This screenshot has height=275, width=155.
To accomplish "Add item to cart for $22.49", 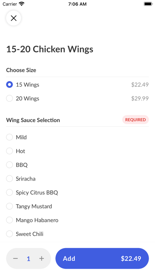I will tap(102, 258).
